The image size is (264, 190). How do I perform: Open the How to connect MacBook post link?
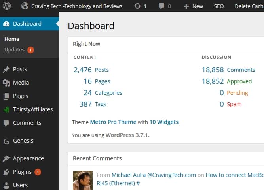coord(235,175)
